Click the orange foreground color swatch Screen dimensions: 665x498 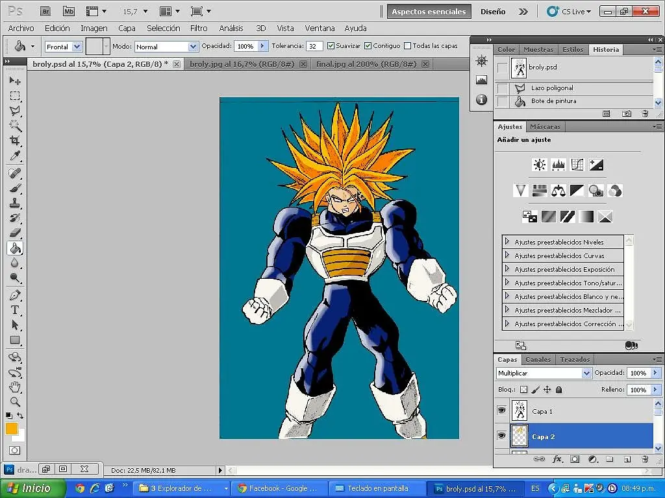tap(12, 429)
